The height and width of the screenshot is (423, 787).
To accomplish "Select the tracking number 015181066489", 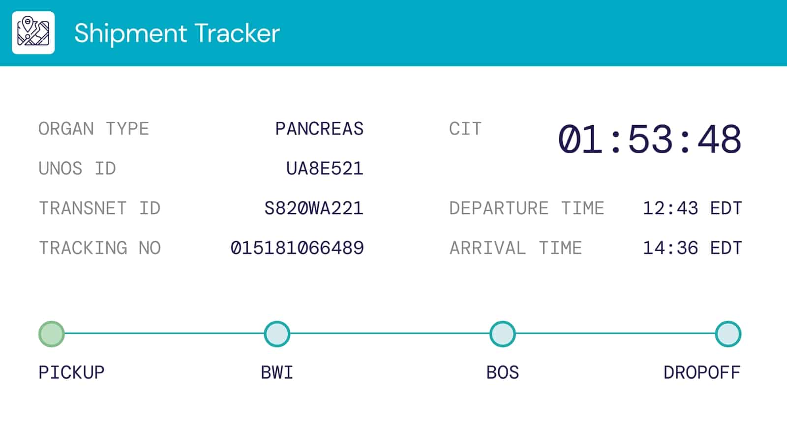I will (x=297, y=248).
